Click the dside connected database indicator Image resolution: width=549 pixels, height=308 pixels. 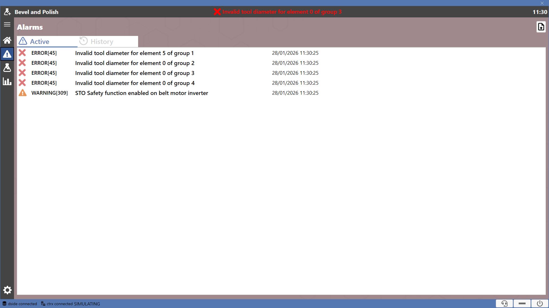click(20, 304)
